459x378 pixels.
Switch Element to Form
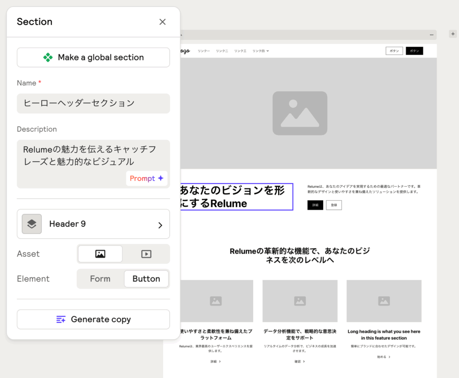click(100, 279)
